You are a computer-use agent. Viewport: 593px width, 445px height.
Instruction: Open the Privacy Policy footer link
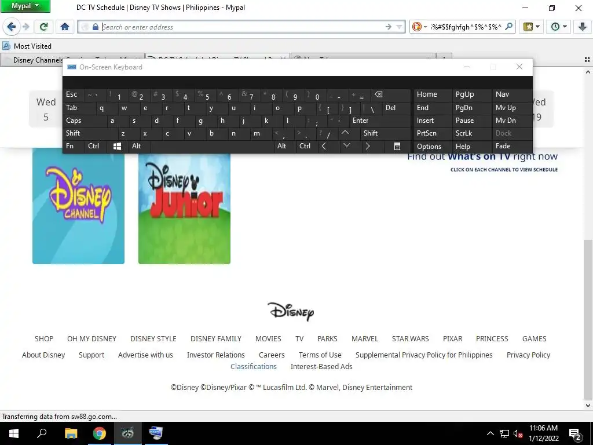point(528,355)
